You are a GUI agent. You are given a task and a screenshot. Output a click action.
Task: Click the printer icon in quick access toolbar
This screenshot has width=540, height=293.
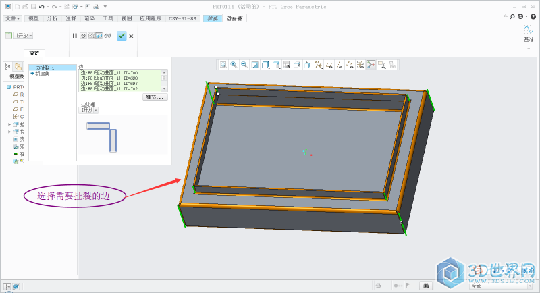pos(96,7)
